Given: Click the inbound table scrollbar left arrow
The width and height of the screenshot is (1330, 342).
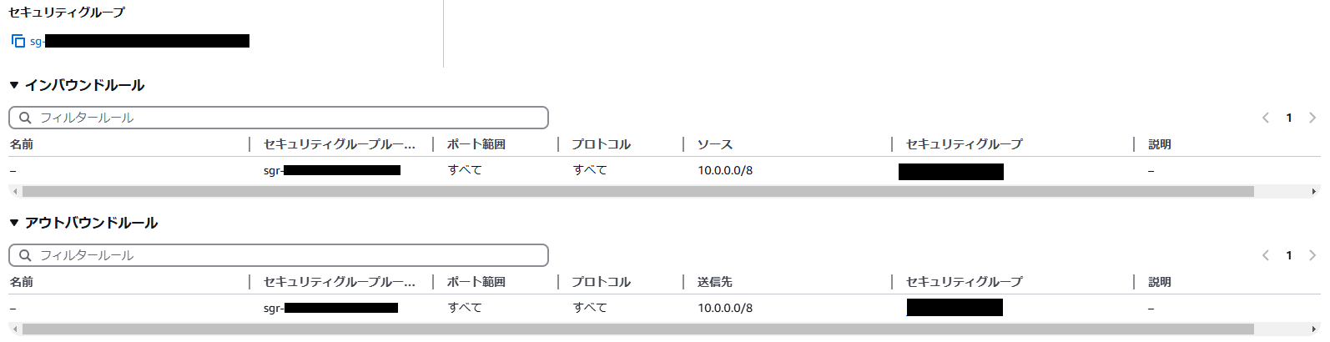Looking at the screenshot, I should click(15, 192).
